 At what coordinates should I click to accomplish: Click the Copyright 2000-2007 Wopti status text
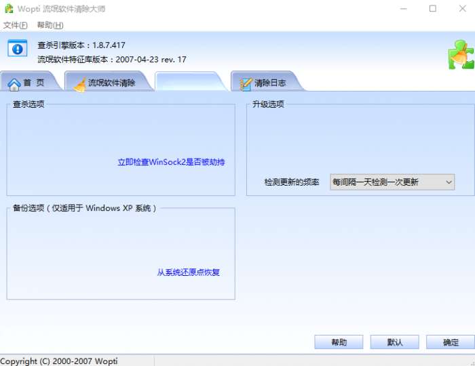point(59,361)
